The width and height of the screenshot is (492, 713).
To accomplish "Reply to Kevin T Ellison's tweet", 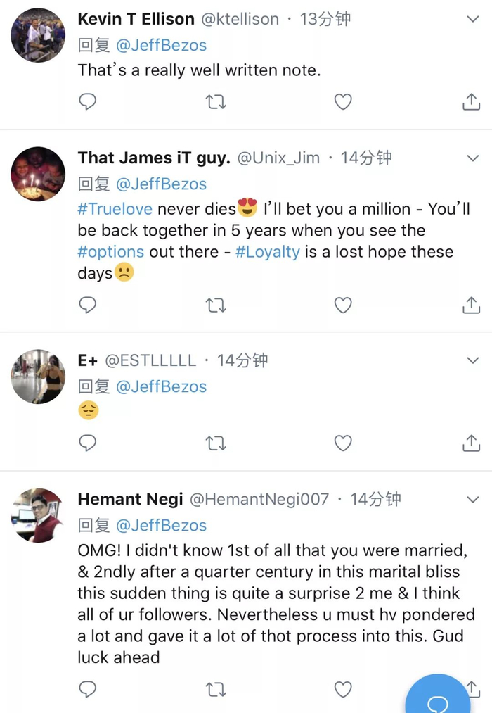I will (87, 103).
